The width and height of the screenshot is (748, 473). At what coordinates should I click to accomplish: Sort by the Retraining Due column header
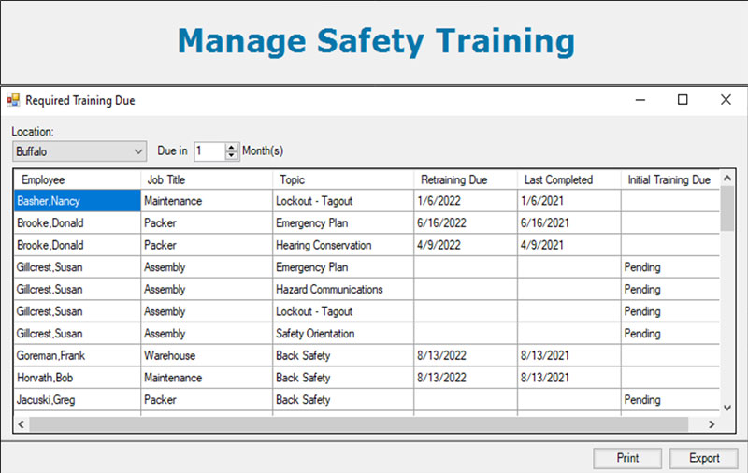466,179
